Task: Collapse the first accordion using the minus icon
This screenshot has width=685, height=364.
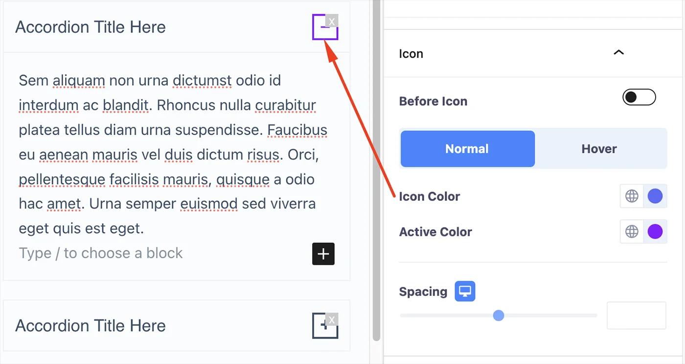Action: click(x=324, y=27)
